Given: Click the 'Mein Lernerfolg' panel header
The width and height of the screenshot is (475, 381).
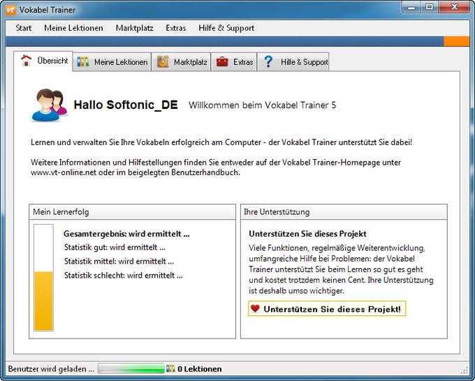Looking at the screenshot, I should click(x=132, y=212).
